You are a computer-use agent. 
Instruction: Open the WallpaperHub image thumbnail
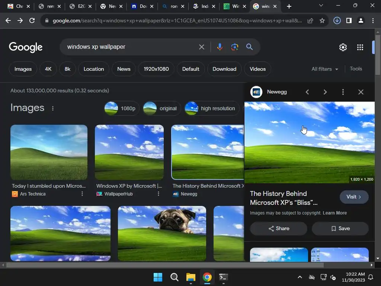tap(129, 152)
